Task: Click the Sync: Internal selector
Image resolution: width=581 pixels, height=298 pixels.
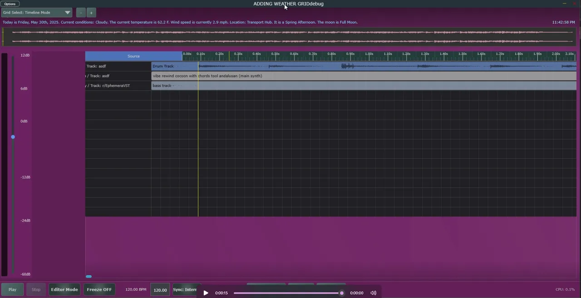Action: coord(185,289)
